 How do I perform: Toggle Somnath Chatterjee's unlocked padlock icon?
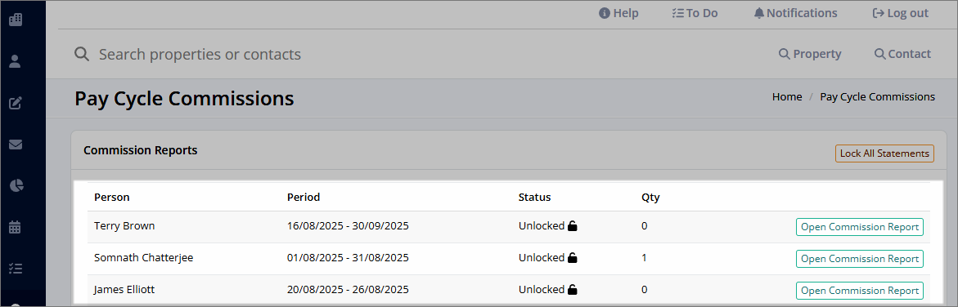pos(573,257)
